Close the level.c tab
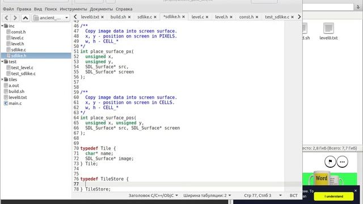363x204 pixels. point(207,17)
